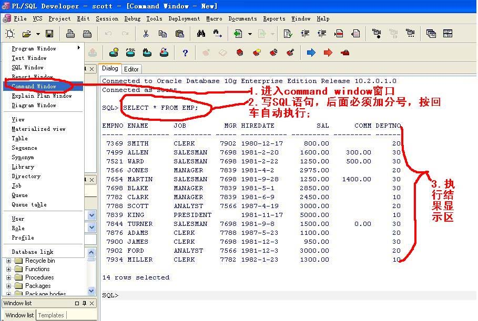Open the lower combo box dropdown arrow
This screenshot has width=478, height=321.
91,227
